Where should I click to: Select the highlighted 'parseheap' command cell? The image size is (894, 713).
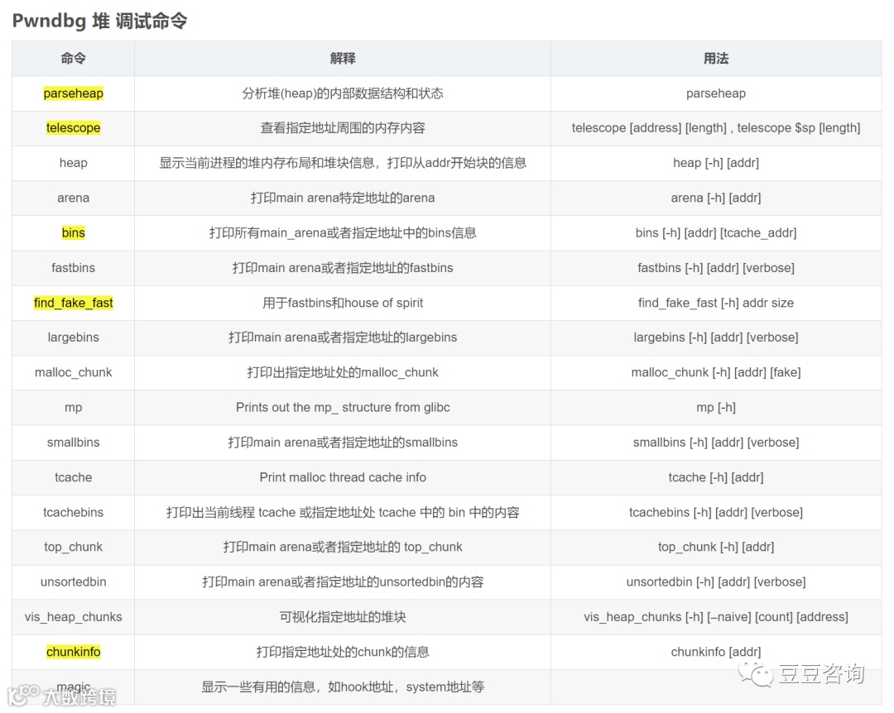pyautogui.click(x=73, y=93)
